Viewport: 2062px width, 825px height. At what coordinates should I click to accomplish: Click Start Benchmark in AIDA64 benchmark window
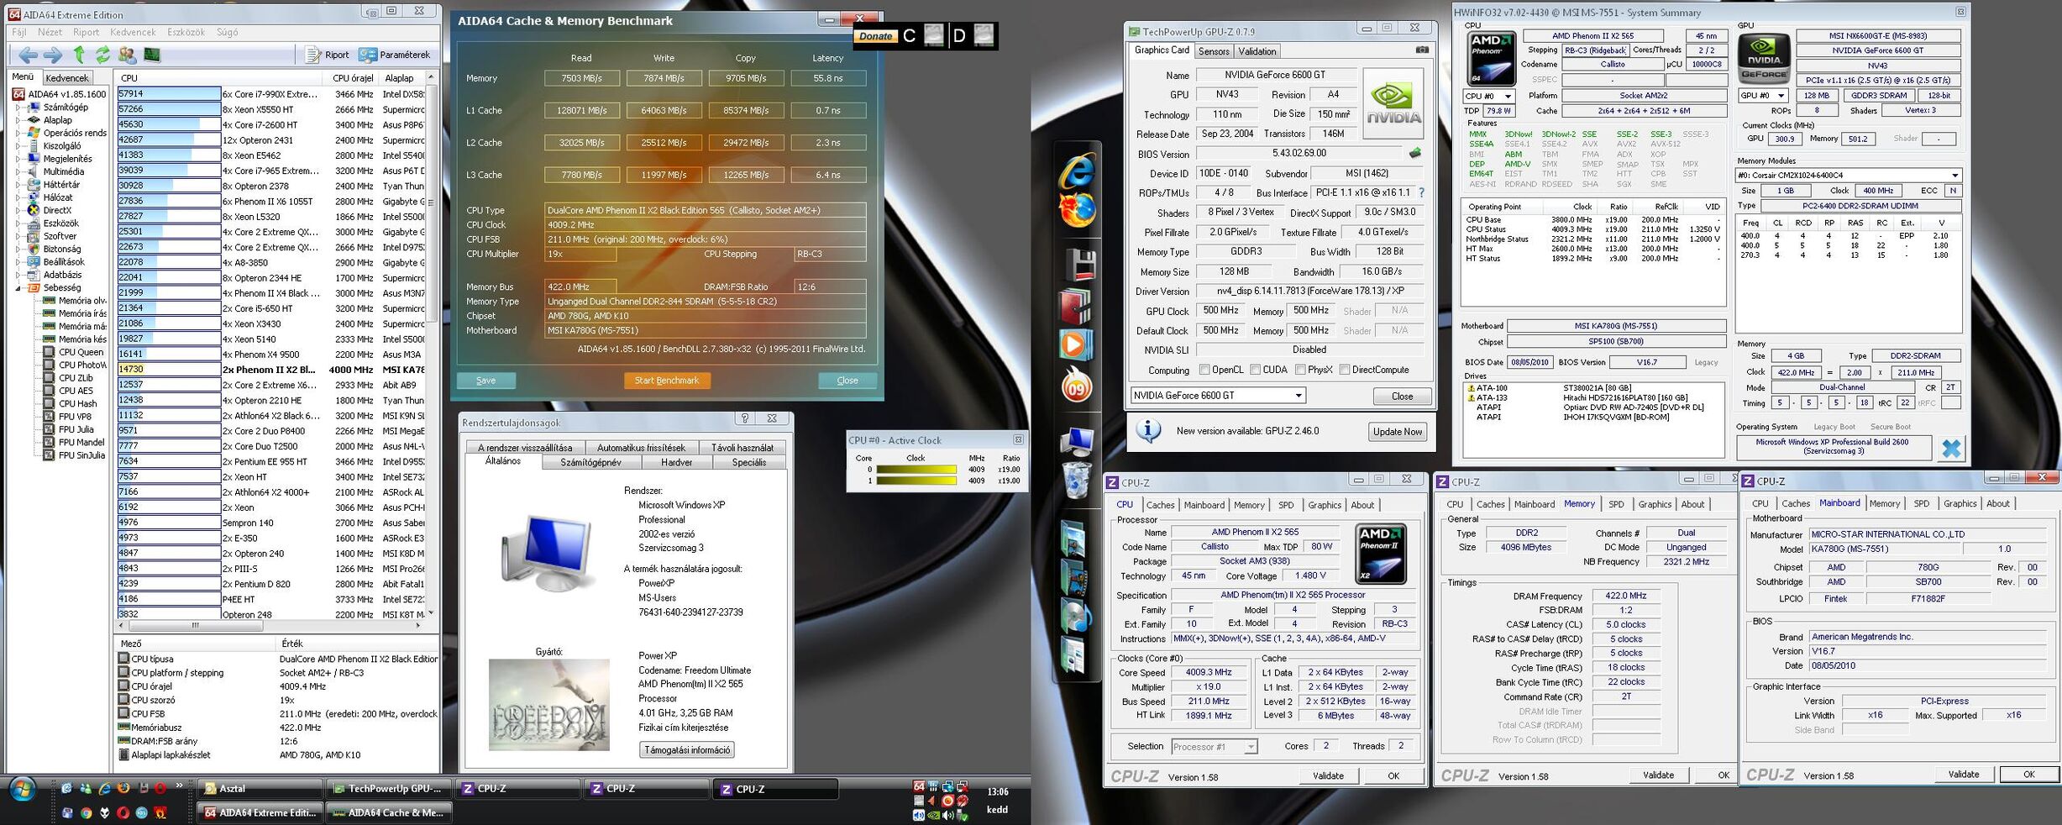(667, 381)
